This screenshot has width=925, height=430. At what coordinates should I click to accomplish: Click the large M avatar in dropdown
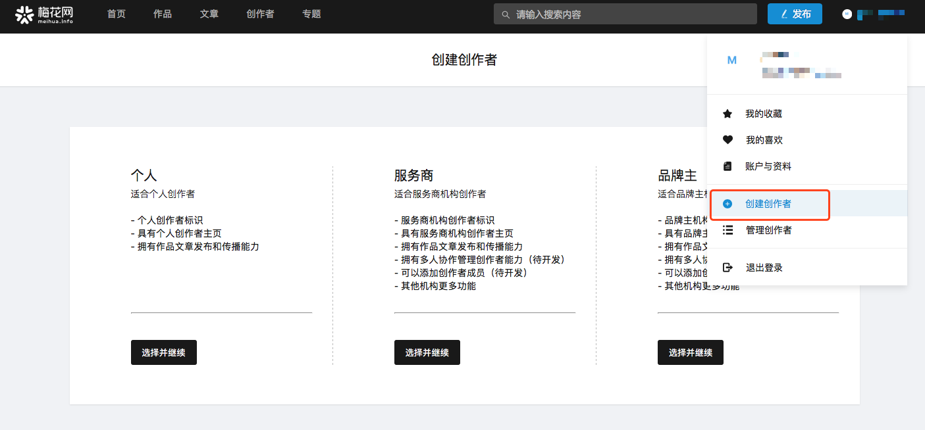click(x=732, y=60)
